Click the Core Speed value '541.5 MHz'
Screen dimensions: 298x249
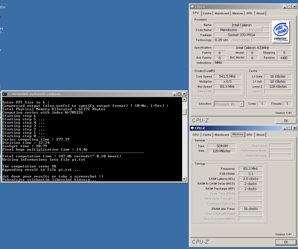click(227, 76)
